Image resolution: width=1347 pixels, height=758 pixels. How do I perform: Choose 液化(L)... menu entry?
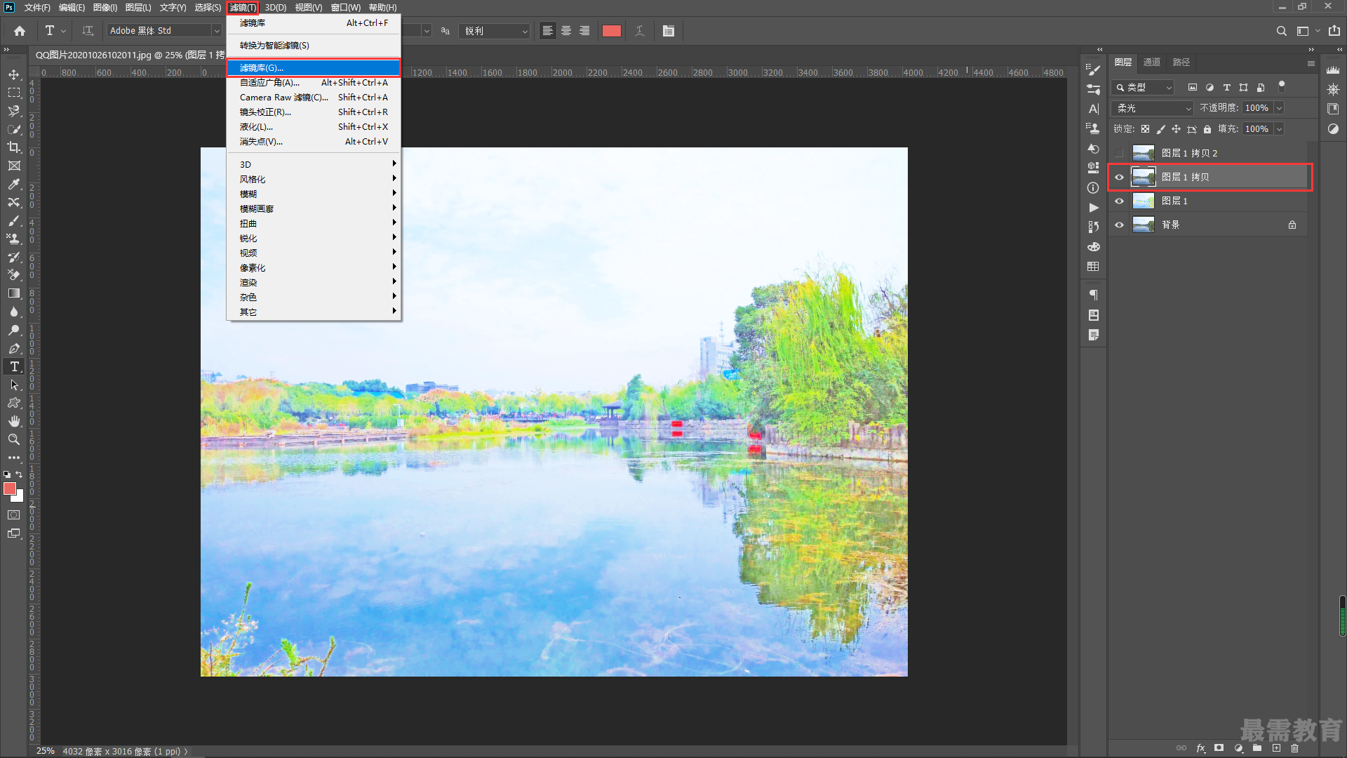point(314,127)
